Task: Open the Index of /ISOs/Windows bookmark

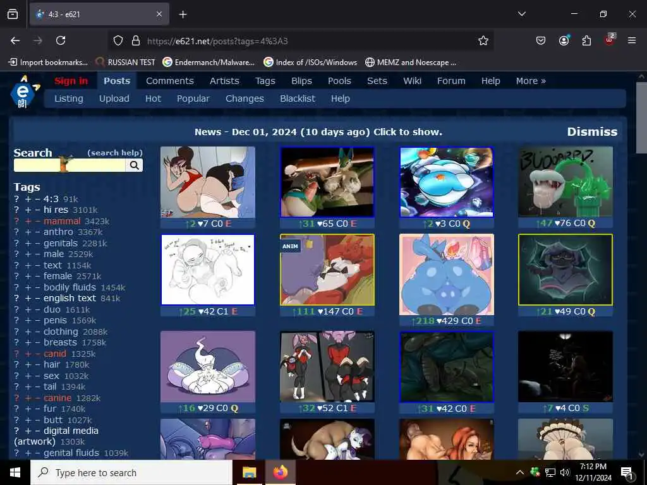Action: coord(310,63)
